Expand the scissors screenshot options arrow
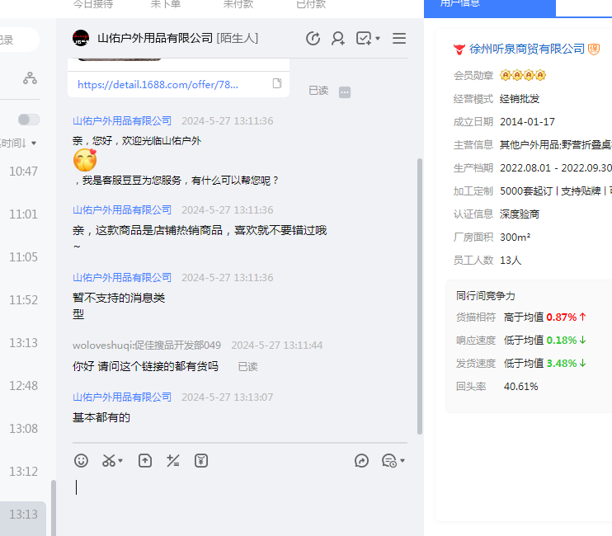Viewport: 612px width, 536px height. [x=120, y=461]
